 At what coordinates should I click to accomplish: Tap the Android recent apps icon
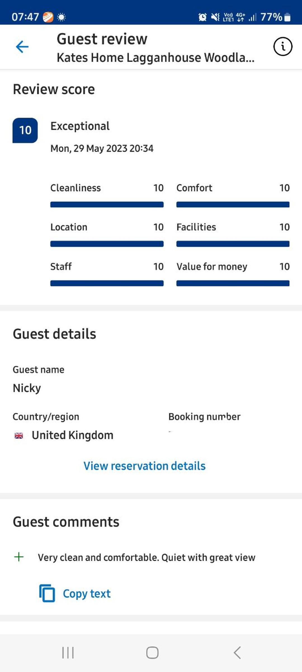pos(68,653)
